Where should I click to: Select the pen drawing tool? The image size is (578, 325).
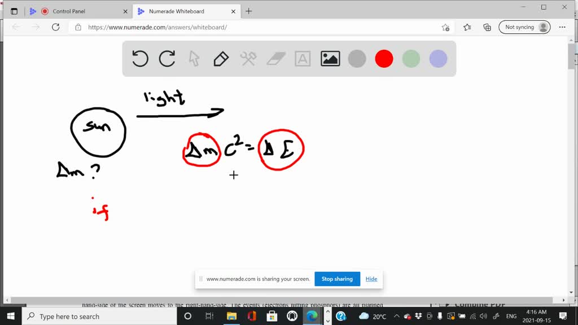pyautogui.click(x=221, y=59)
